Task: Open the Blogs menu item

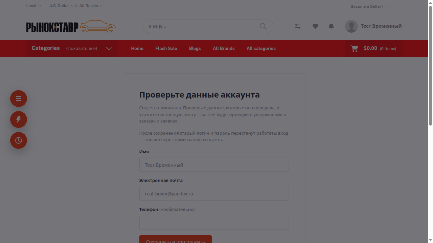Action: [195, 48]
